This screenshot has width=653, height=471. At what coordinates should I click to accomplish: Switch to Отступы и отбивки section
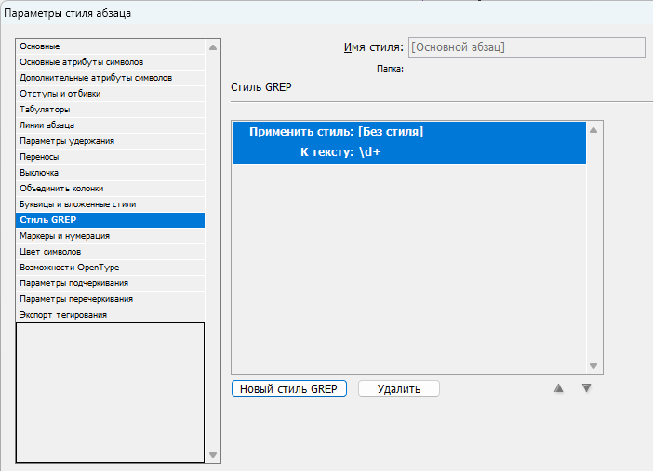pos(60,94)
